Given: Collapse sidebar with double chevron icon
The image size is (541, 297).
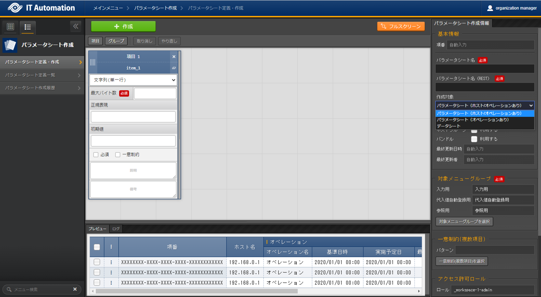Looking at the screenshot, I should (76, 26).
